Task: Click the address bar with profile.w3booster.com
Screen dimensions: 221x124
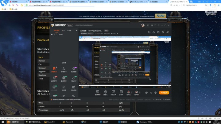Action: coord(60,5)
